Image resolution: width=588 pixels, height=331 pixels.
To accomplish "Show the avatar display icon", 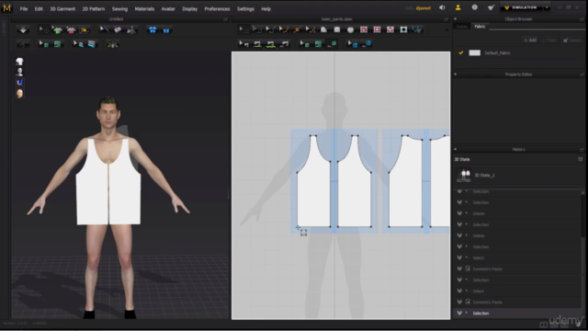I will 19,72.
